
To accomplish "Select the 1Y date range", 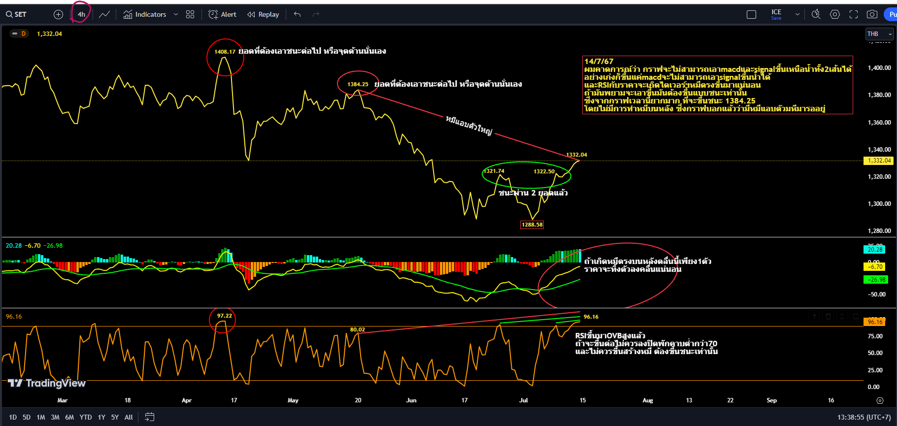I will pos(101,417).
